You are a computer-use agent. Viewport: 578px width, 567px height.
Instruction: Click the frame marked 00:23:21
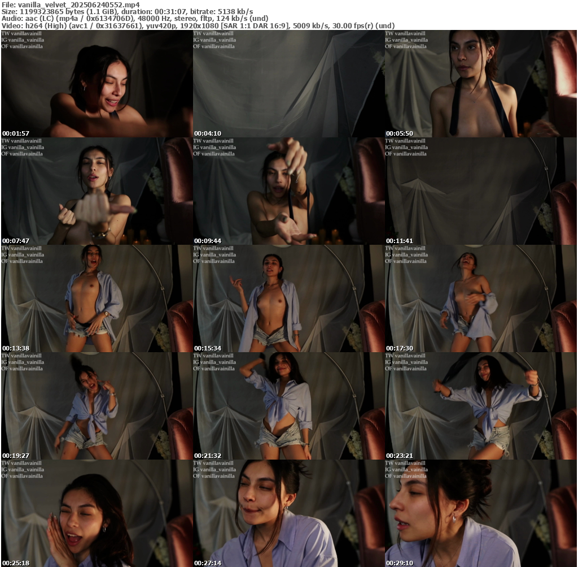click(480, 406)
